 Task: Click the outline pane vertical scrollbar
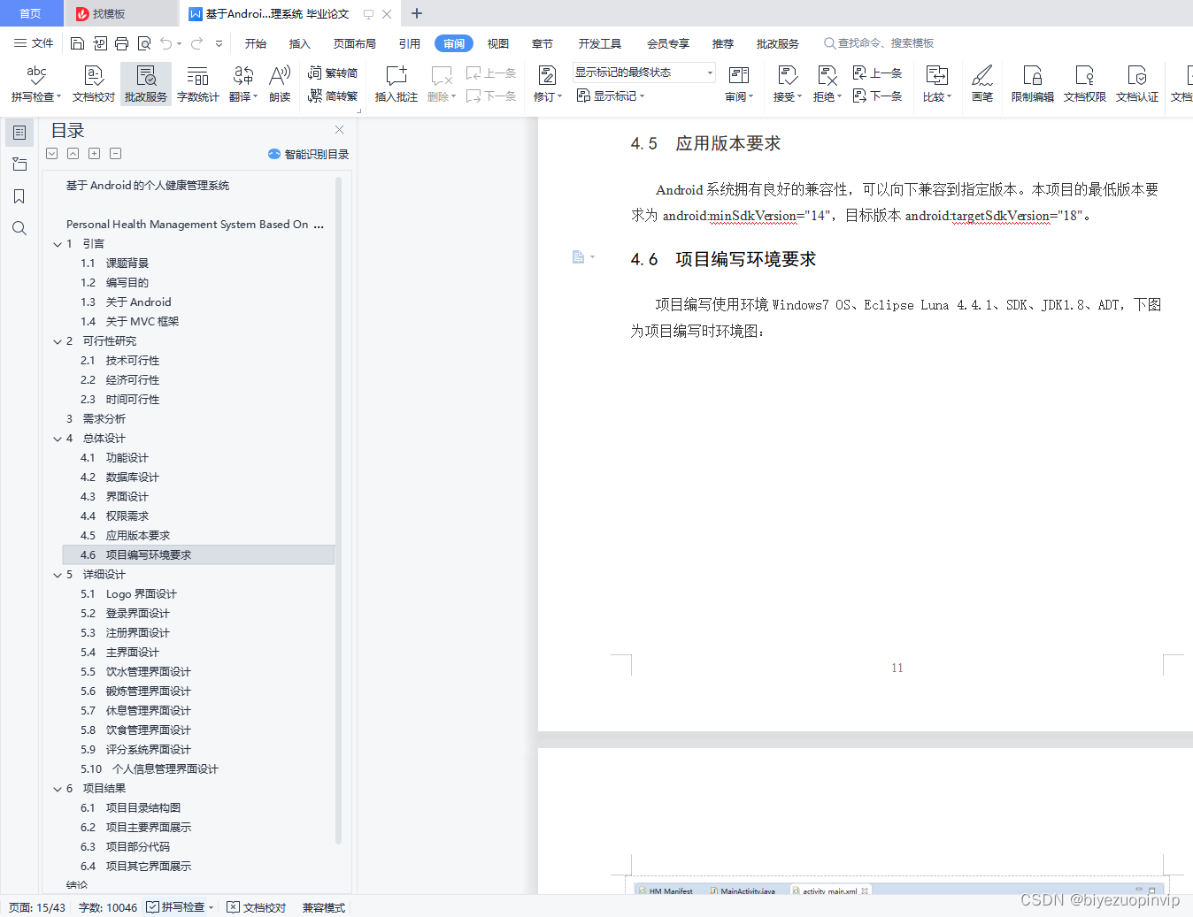click(339, 510)
